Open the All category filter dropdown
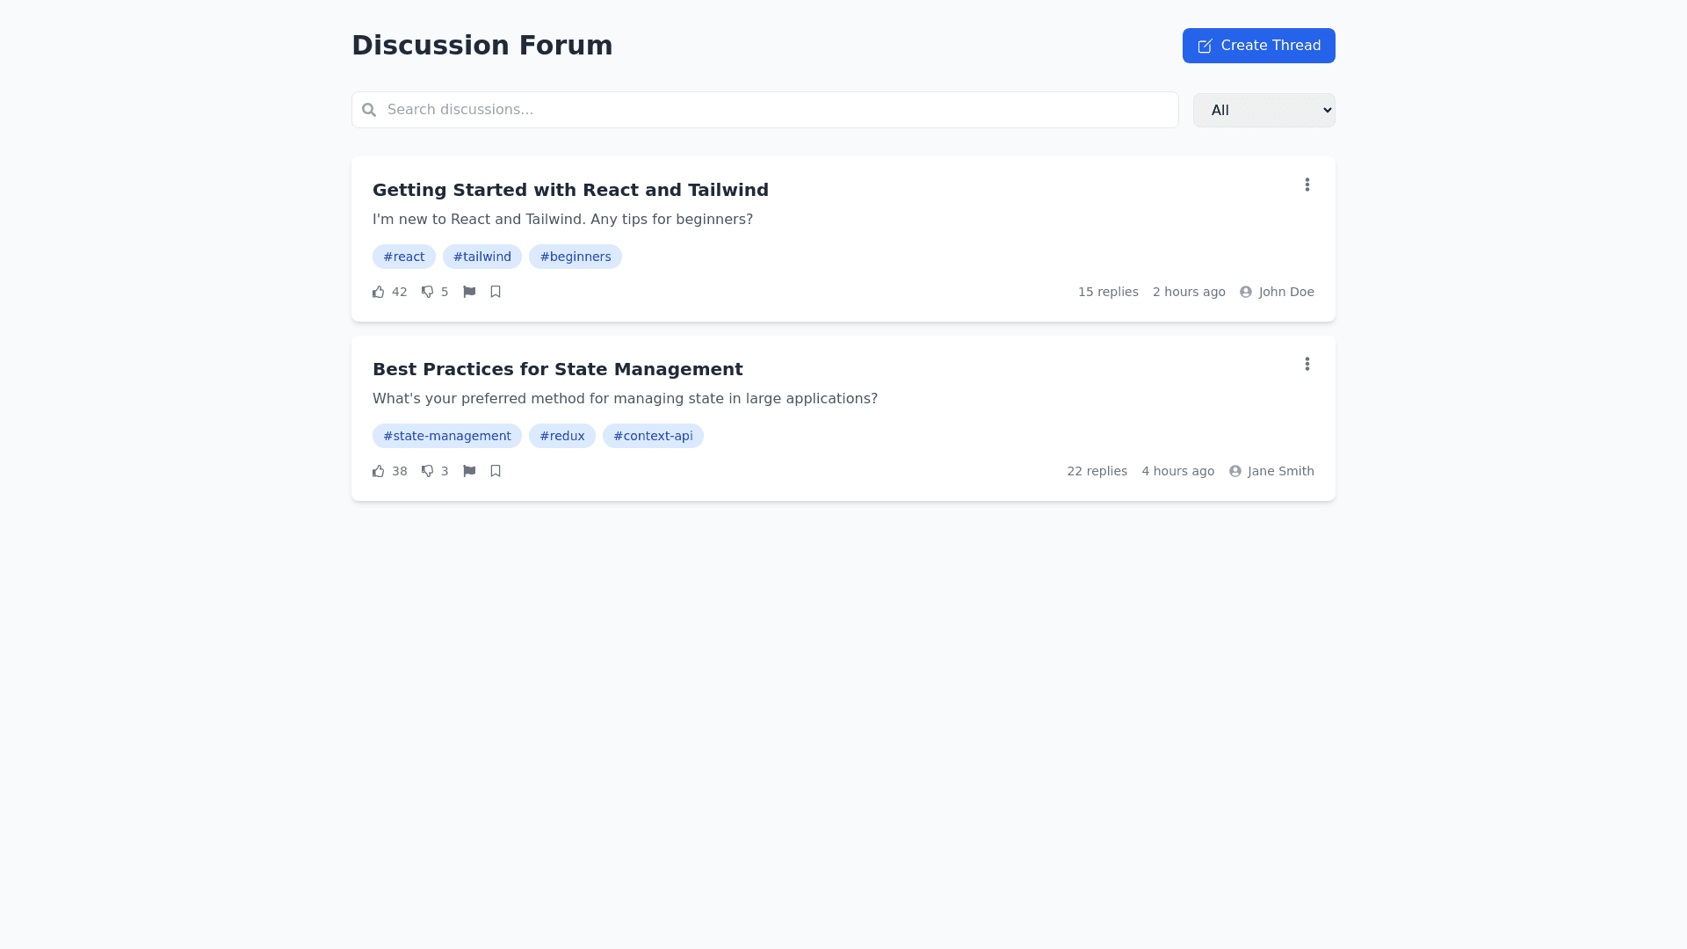This screenshot has width=1687, height=949. (x=1263, y=110)
